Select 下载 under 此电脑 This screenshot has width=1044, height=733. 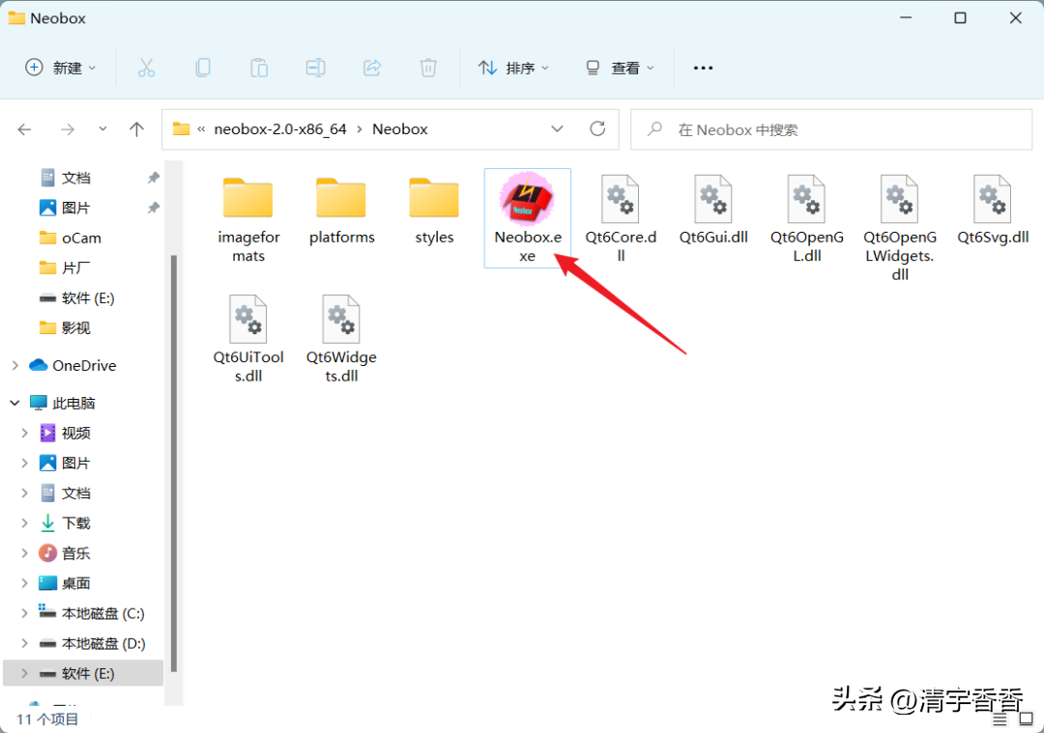[x=75, y=522]
